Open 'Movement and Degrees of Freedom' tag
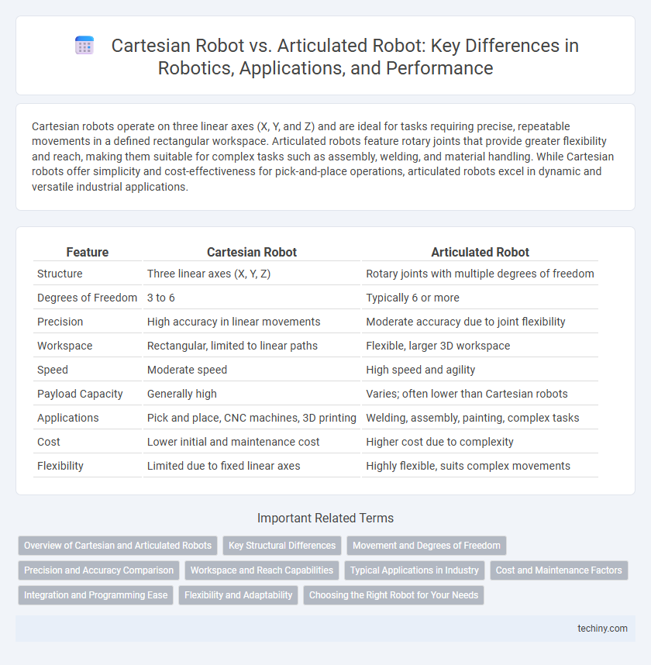651x665 pixels. point(426,546)
